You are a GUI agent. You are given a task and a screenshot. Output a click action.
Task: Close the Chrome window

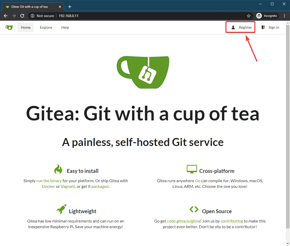click(x=284, y=4)
